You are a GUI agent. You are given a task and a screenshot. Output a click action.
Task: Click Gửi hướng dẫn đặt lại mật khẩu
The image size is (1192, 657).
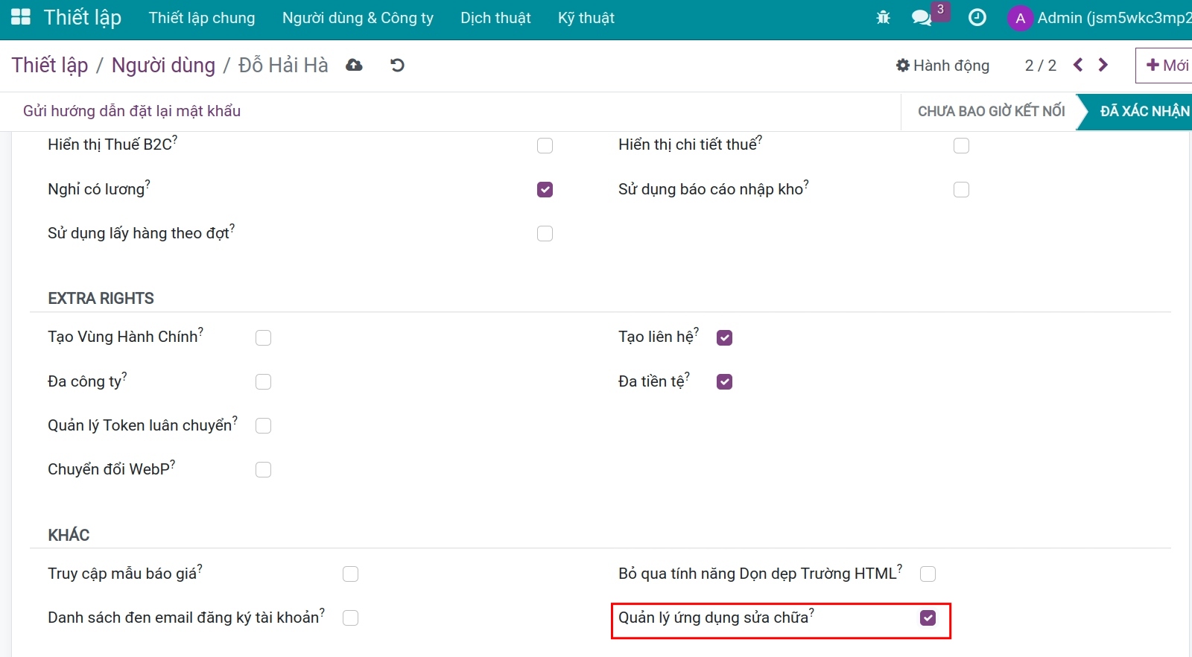[x=132, y=111]
